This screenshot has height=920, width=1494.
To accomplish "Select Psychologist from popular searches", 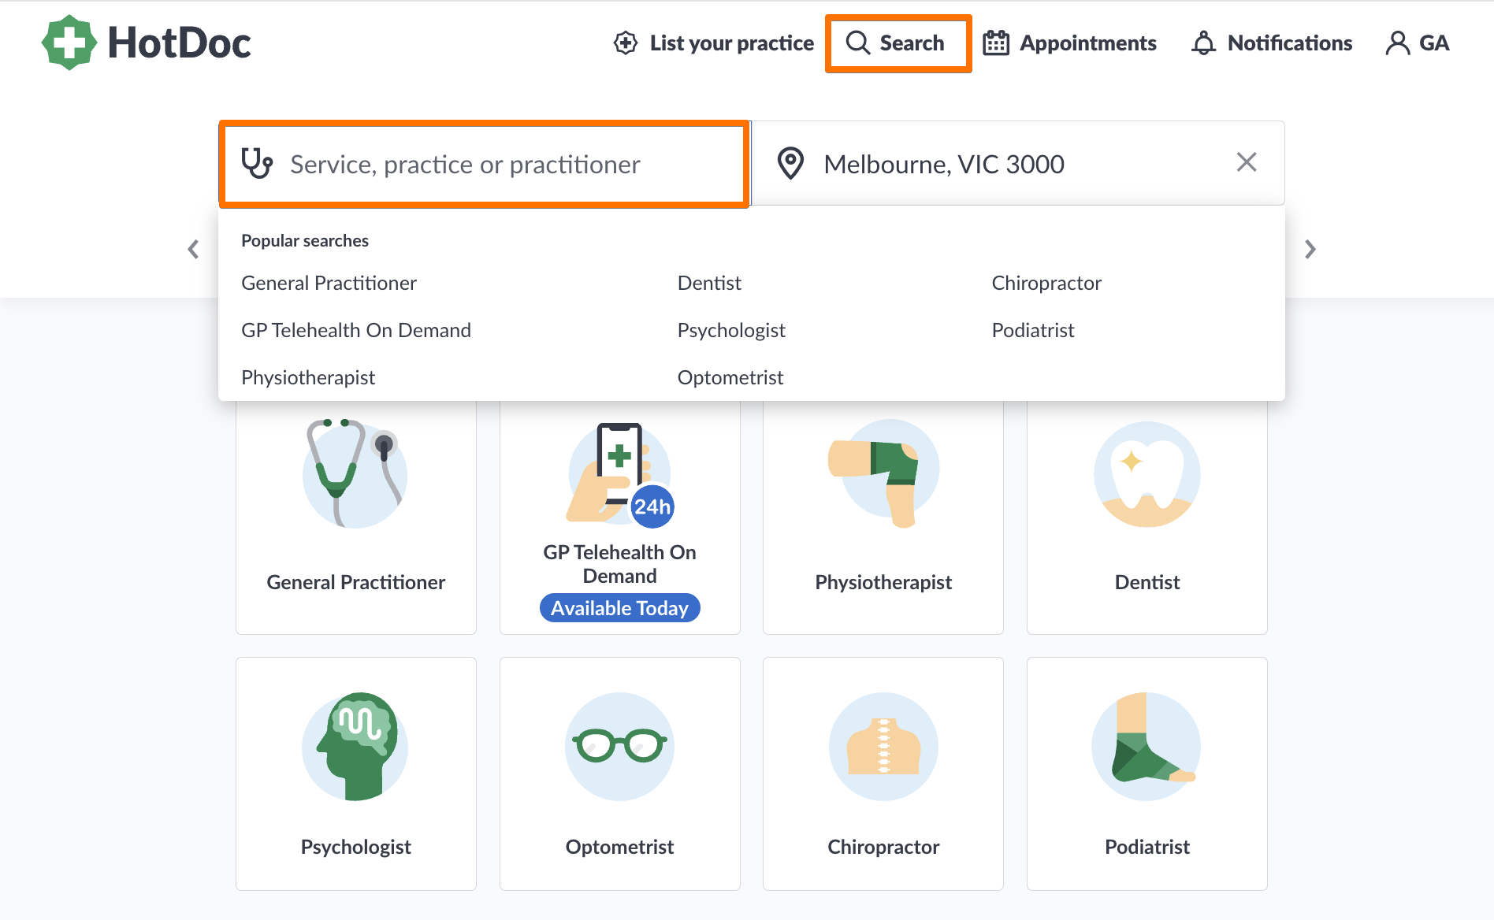I will click(x=731, y=330).
